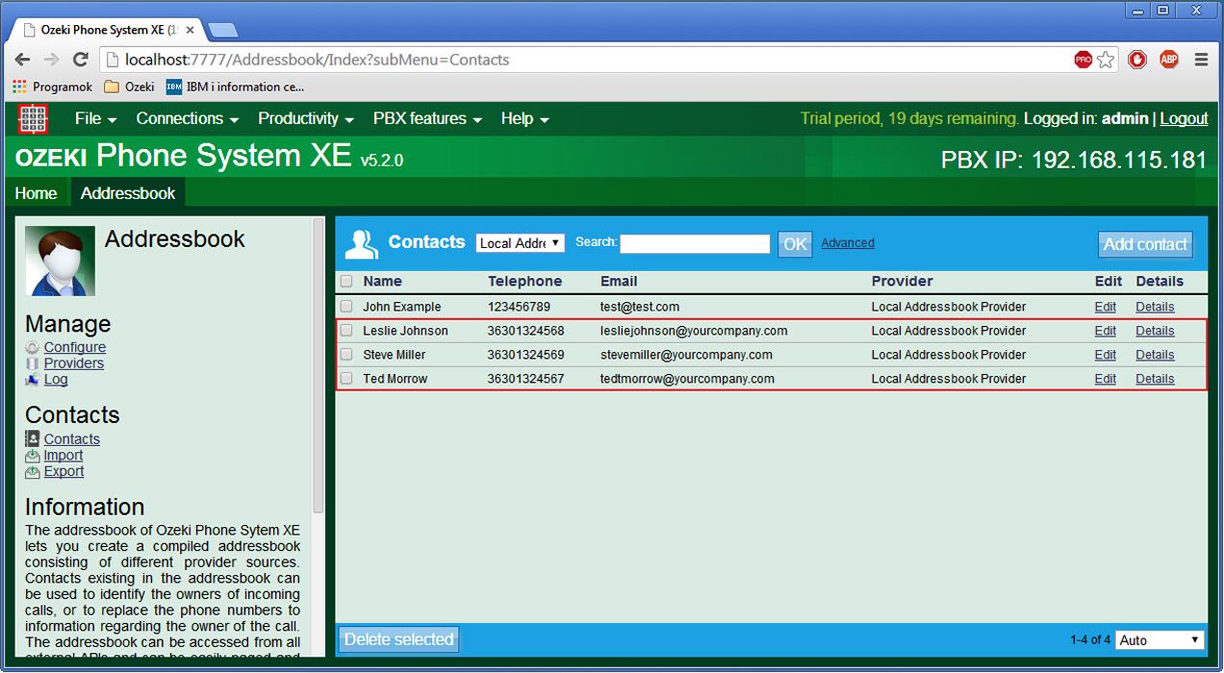Expand the Productivity menu
The width and height of the screenshot is (1224, 673).
tap(306, 118)
